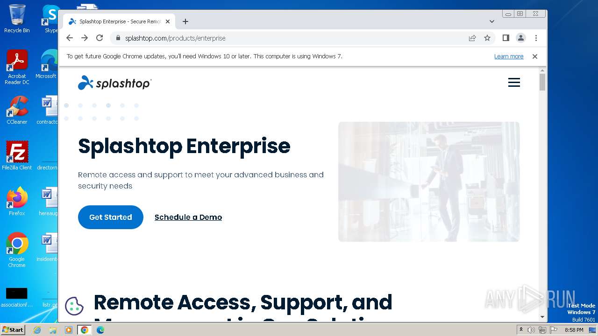The image size is (598, 336).
Task: Open Chrome profile avatar
Action: [x=520, y=38]
